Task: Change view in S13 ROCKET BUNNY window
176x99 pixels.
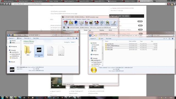Action: pos(68,38)
